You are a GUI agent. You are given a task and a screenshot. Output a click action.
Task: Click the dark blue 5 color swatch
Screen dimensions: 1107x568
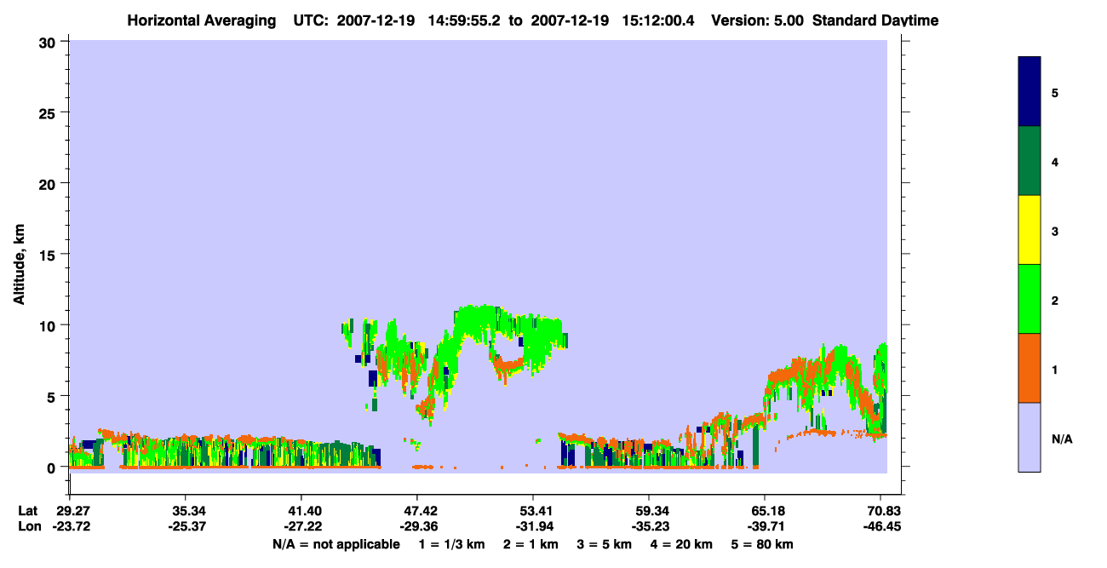(x=1030, y=92)
